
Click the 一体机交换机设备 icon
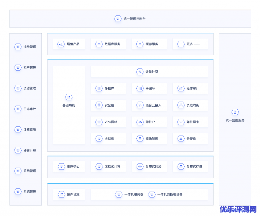tap(152, 194)
